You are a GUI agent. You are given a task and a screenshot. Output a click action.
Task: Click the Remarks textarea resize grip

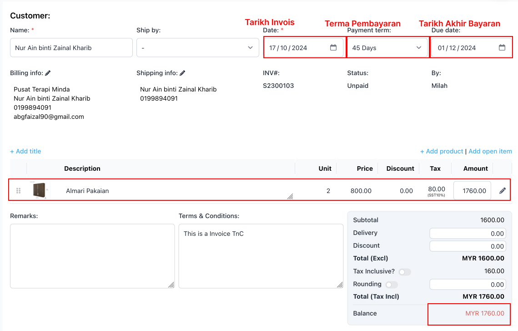pos(171,285)
